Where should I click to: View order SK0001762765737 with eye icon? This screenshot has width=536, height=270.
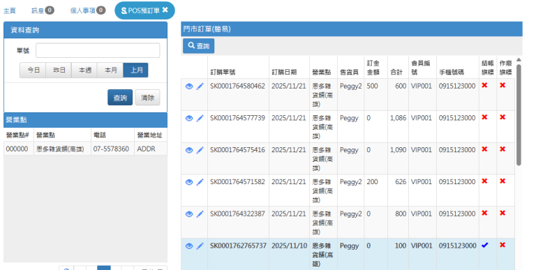coord(189,246)
